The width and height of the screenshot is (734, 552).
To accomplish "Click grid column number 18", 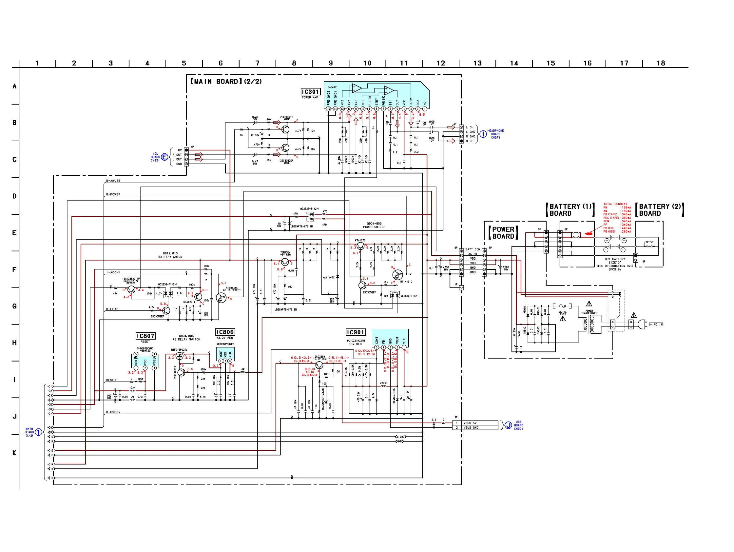I will [x=661, y=63].
